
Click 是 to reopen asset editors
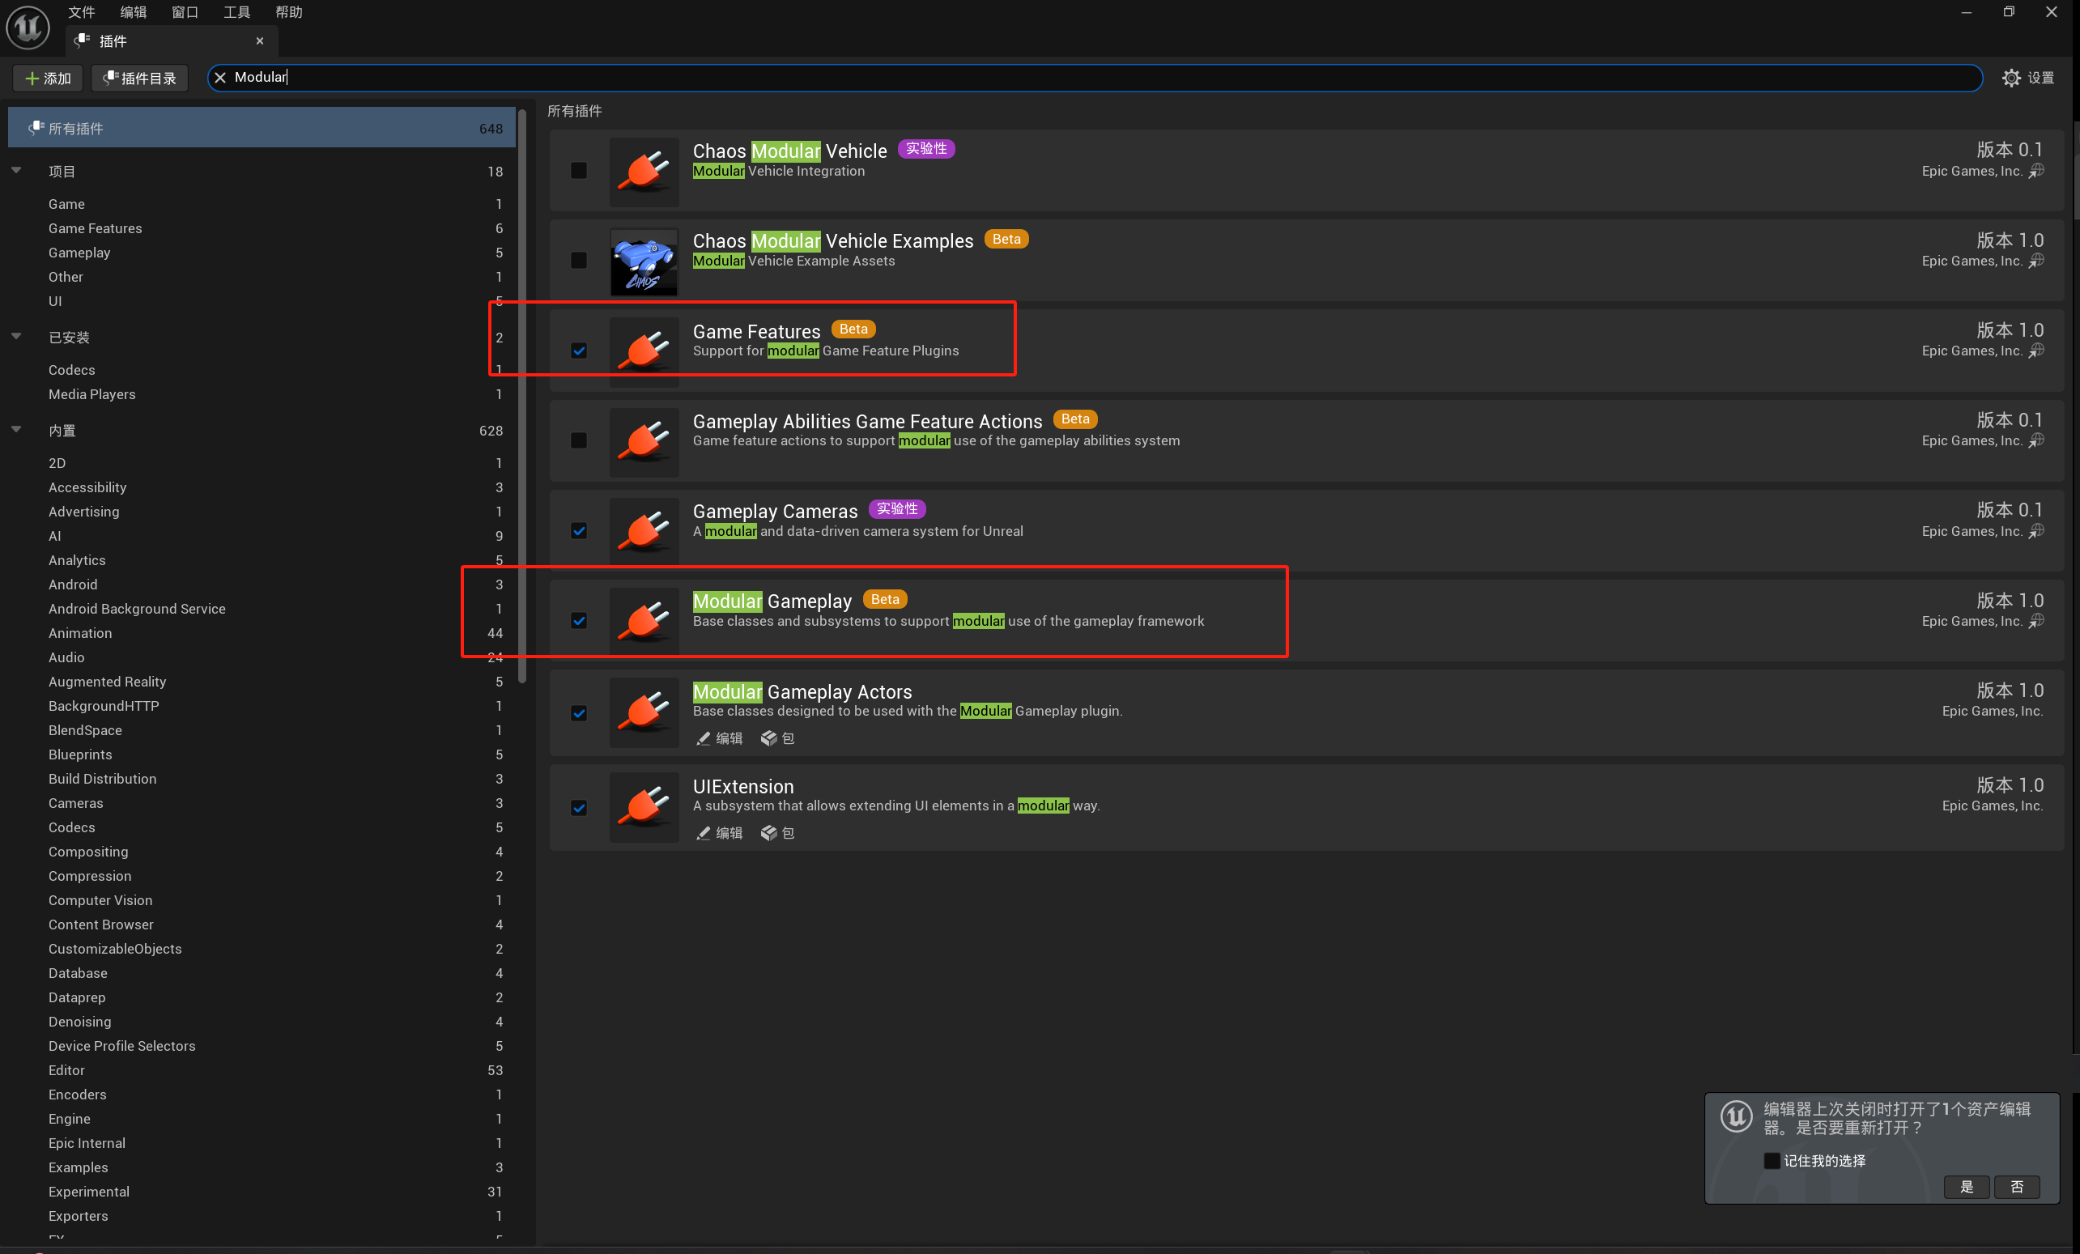(x=1967, y=1188)
